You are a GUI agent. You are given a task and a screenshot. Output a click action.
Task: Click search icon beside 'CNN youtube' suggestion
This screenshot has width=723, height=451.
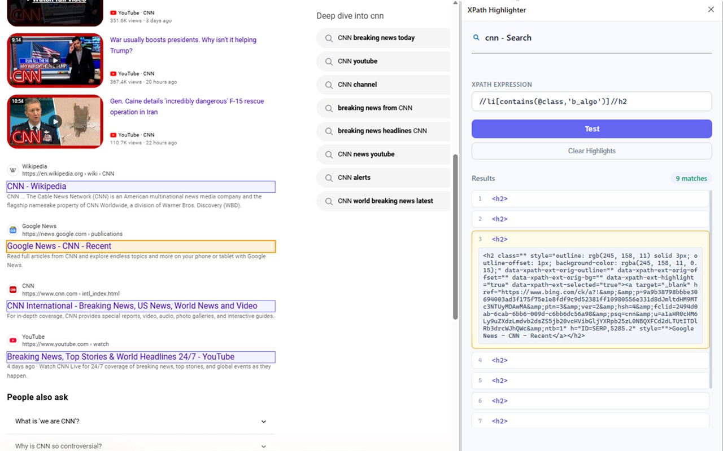[329, 61]
